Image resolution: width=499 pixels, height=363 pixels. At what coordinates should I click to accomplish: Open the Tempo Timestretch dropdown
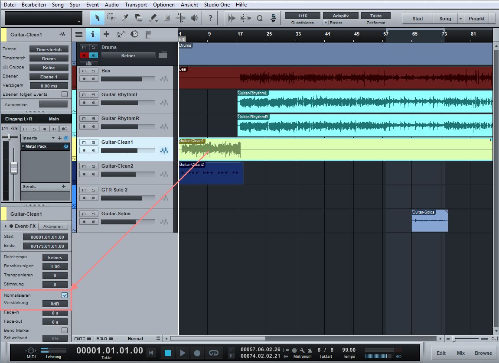point(49,49)
